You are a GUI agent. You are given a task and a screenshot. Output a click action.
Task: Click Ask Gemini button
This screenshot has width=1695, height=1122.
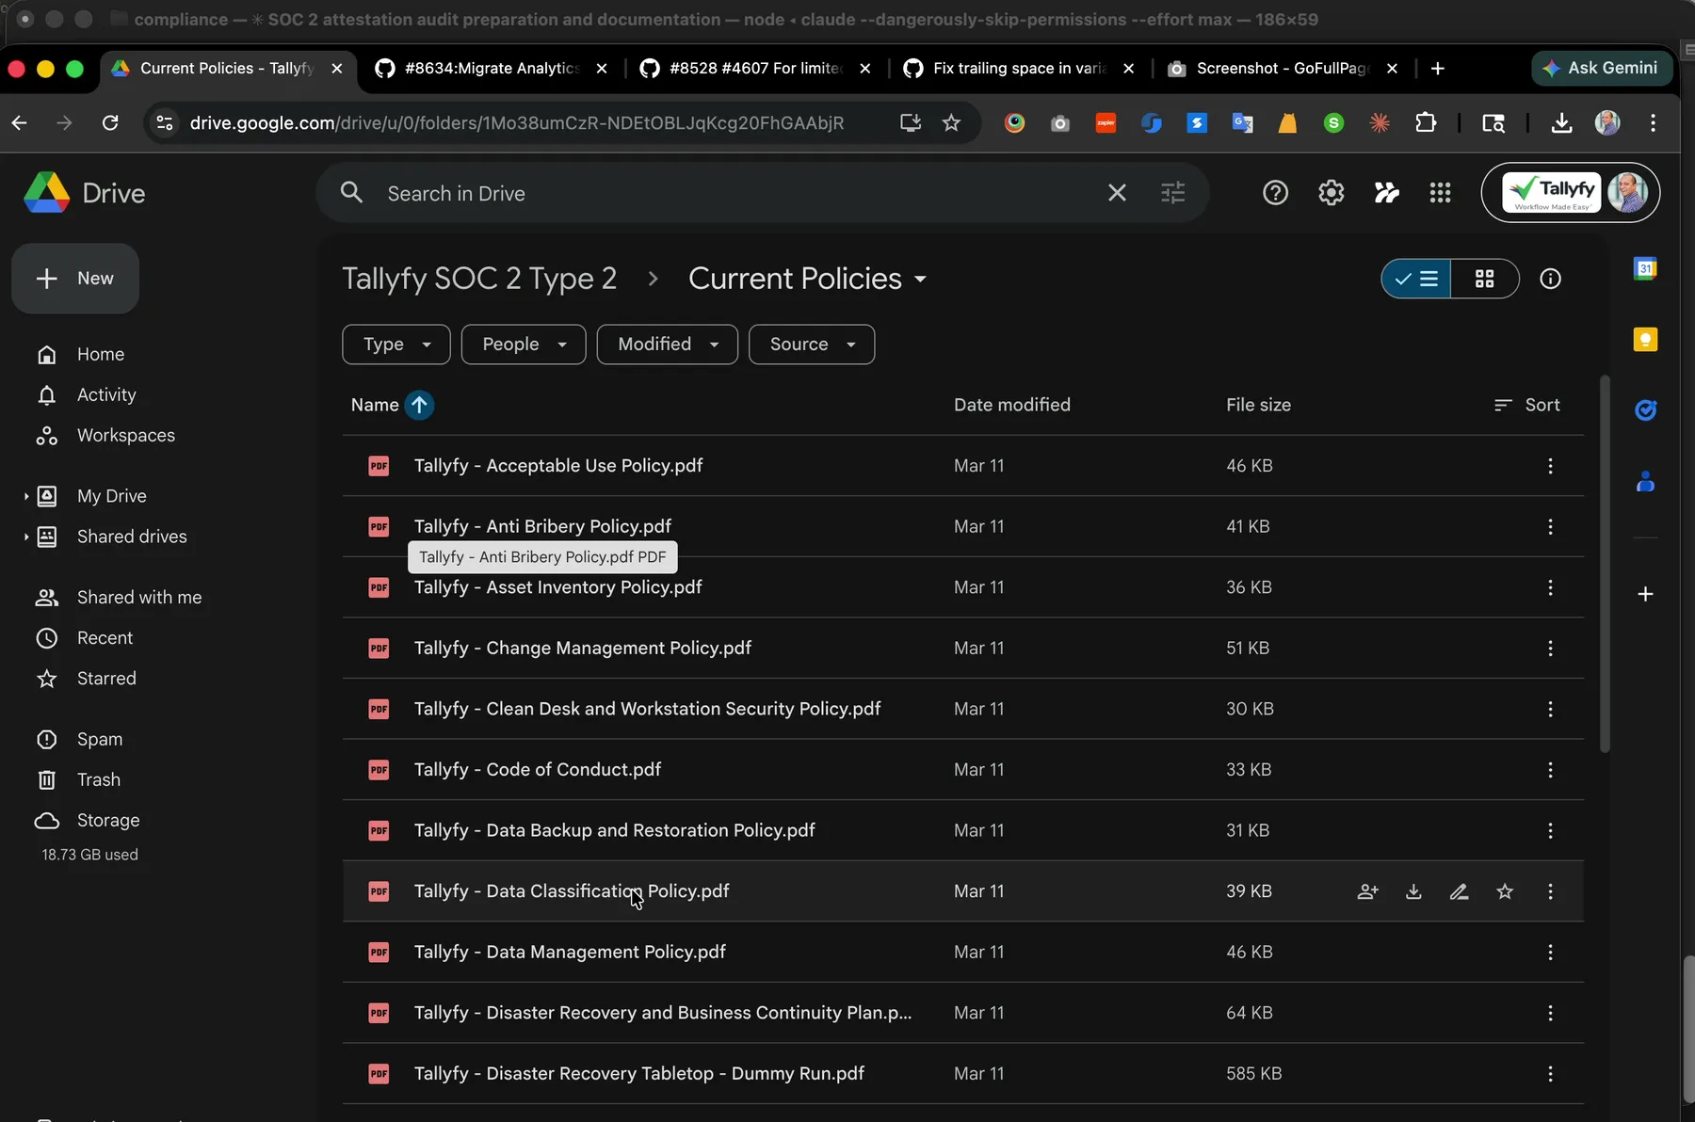pos(1602,68)
